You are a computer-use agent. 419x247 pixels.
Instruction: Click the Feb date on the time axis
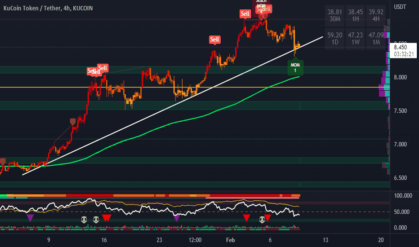coord(230,240)
